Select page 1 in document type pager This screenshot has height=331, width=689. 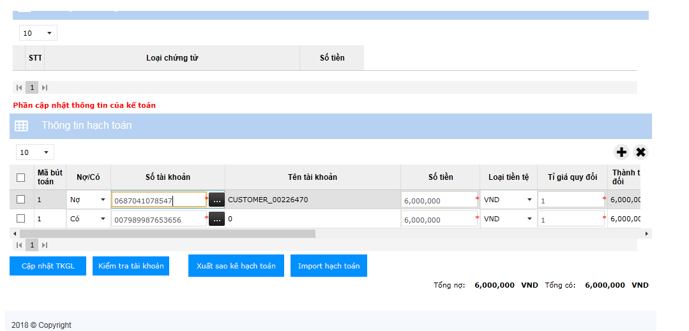32,87
